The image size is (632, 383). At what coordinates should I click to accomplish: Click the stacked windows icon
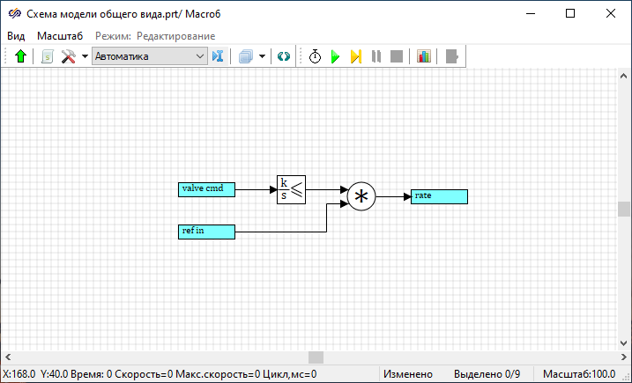[246, 56]
